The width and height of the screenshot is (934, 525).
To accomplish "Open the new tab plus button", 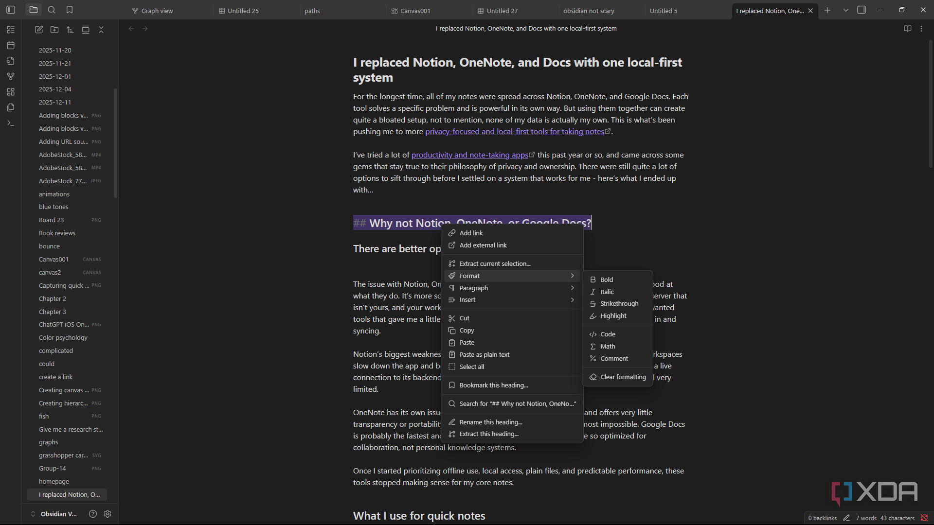I will (x=827, y=10).
